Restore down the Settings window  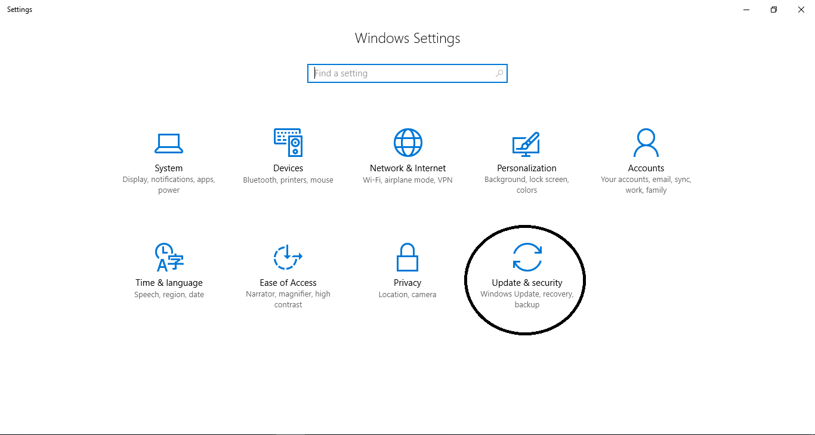pyautogui.click(x=774, y=10)
